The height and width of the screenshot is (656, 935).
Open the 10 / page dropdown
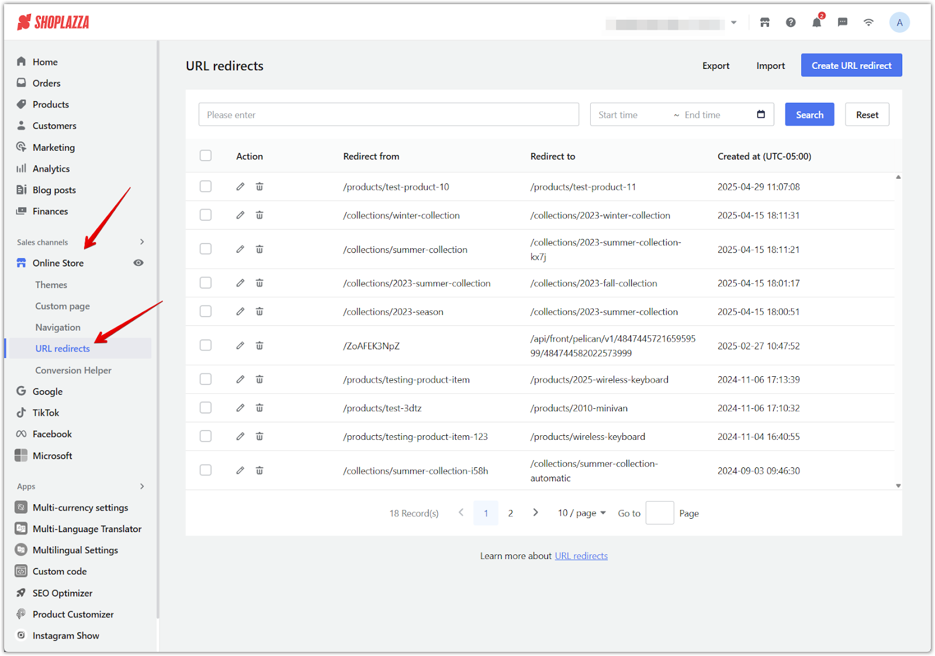(x=581, y=513)
